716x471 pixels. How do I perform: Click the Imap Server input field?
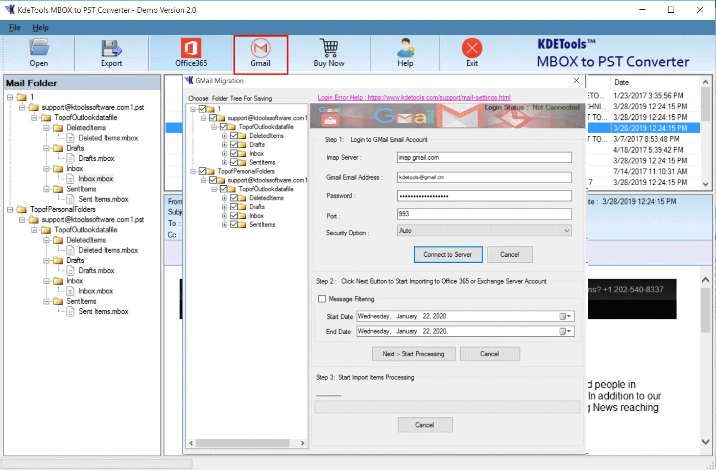(484, 158)
